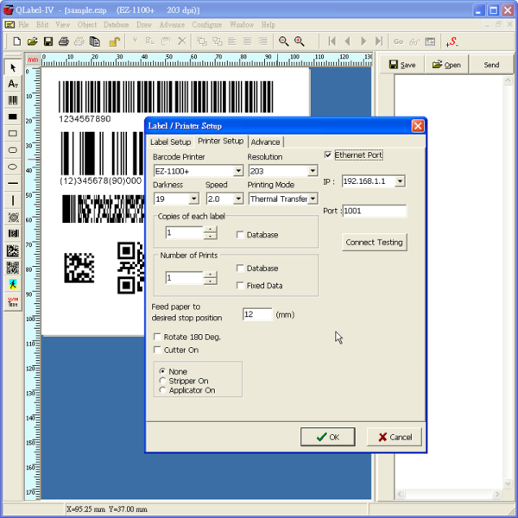Click the New file toolbar icon

(x=16, y=41)
